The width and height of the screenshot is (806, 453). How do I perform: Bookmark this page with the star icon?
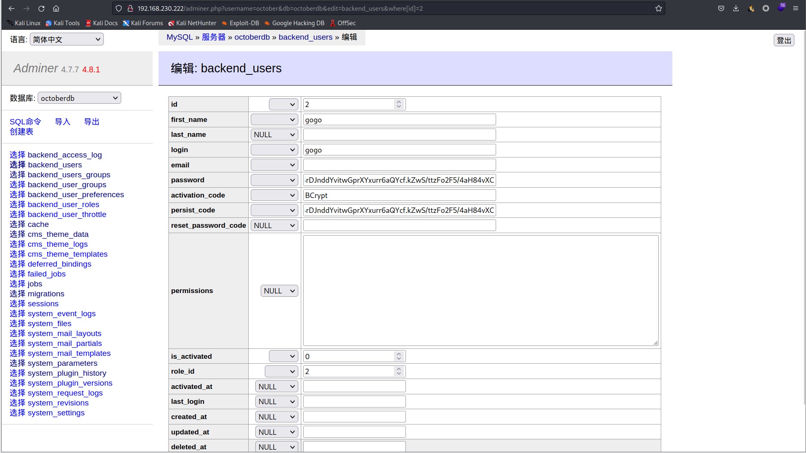(x=658, y=8)
